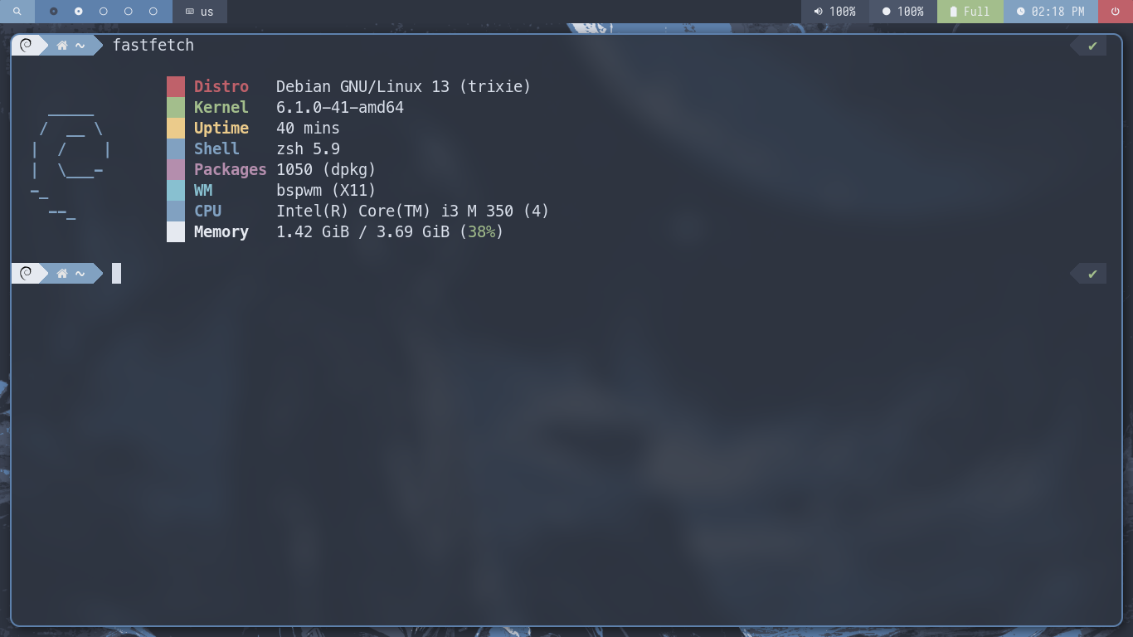Click the green checkmark beside the fastfetch command

tap(1092, 46)
